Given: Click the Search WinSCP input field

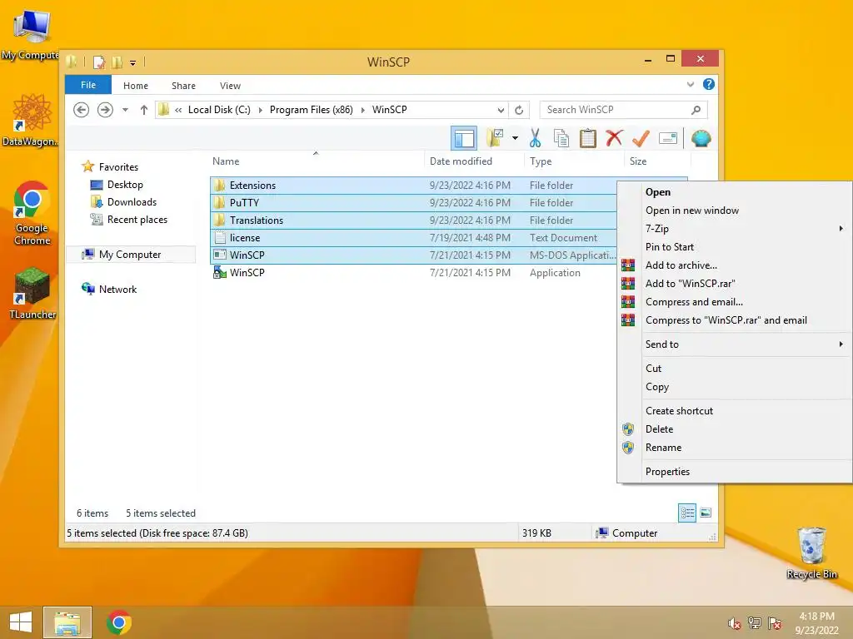Looking at the screenshot, I should (x=623, y=110).
